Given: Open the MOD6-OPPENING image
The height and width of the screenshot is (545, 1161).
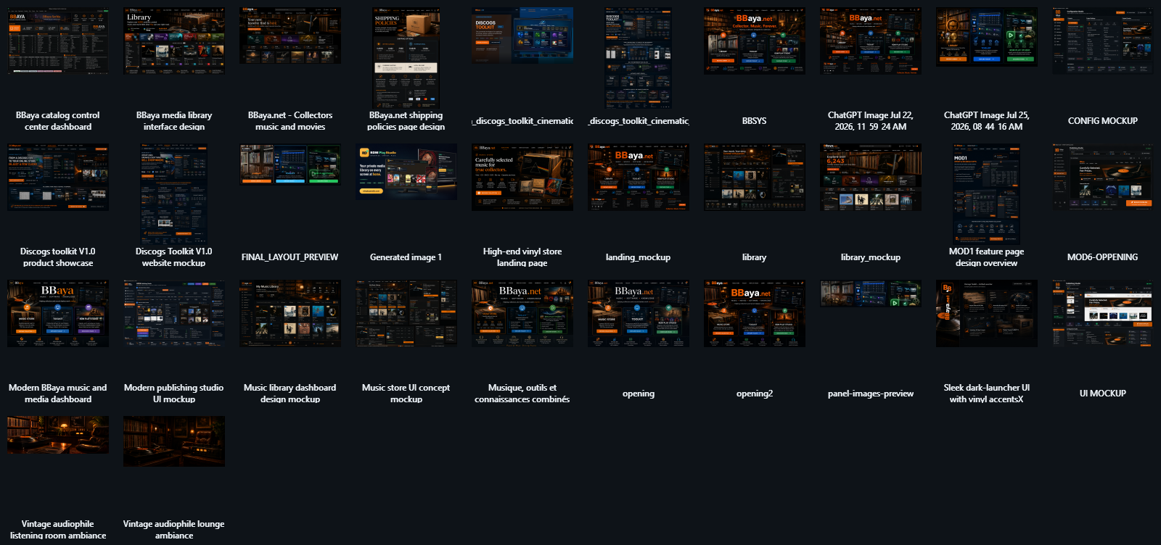Looking at the screenshot, I should tap(1103, 177).
